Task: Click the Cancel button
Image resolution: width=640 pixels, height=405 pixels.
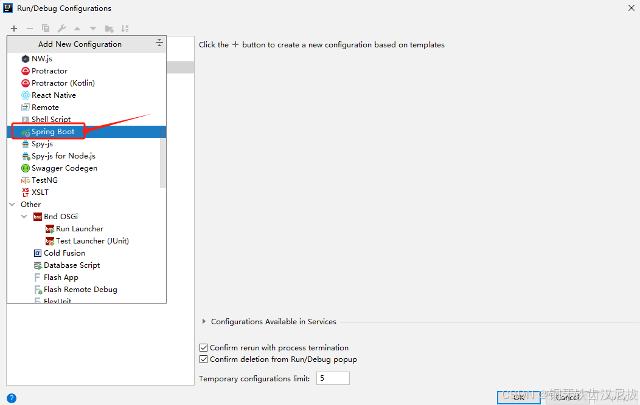Action: (568, 397)
